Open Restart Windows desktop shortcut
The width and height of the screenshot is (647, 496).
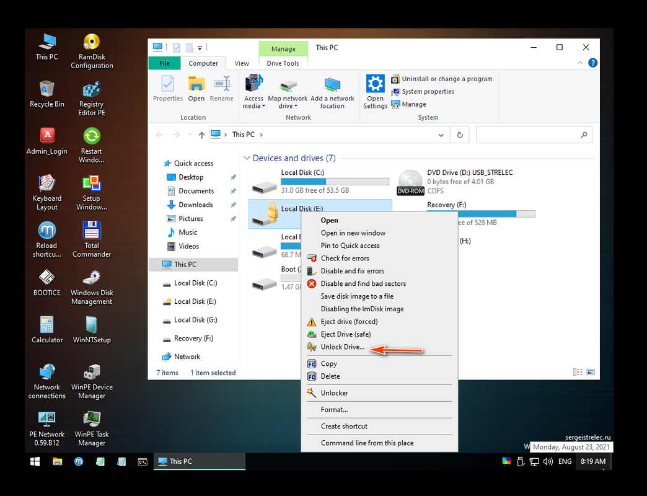(92, 146)
